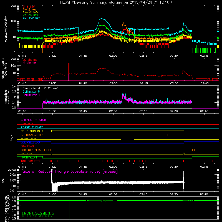
Task: Select Collimator 9 legend entry
Action: pyautogui.click(x=31, y=95)
